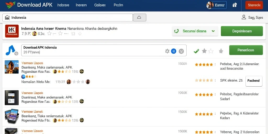Click the home icon in Indonesia search field
This screenshot has height=134, width=268.
point(7,18)
